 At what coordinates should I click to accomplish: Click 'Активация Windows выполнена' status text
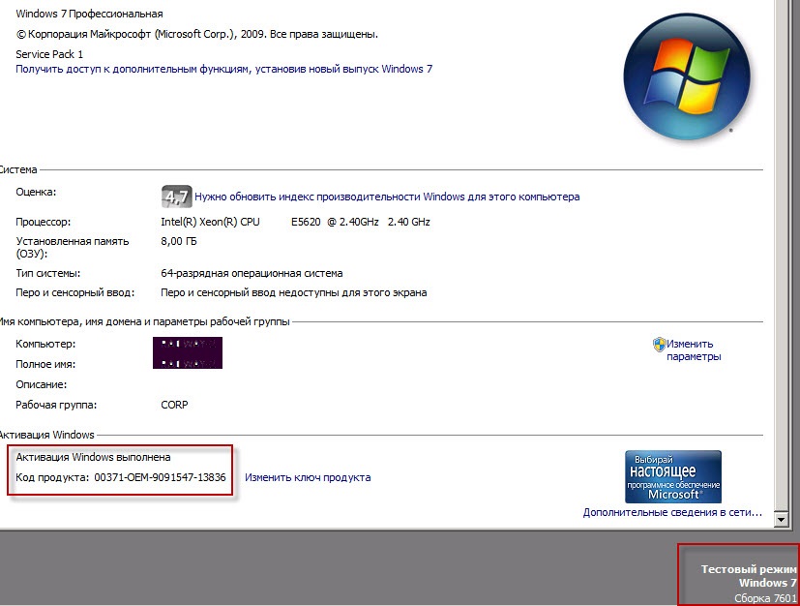coord(94,457)
